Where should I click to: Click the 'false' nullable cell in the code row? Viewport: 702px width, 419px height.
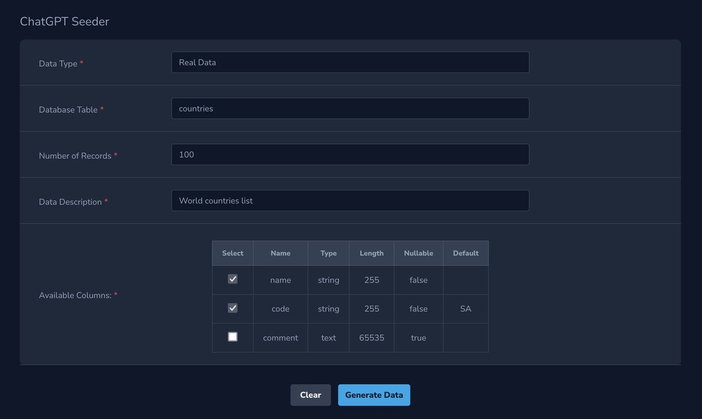click(419, 309)
